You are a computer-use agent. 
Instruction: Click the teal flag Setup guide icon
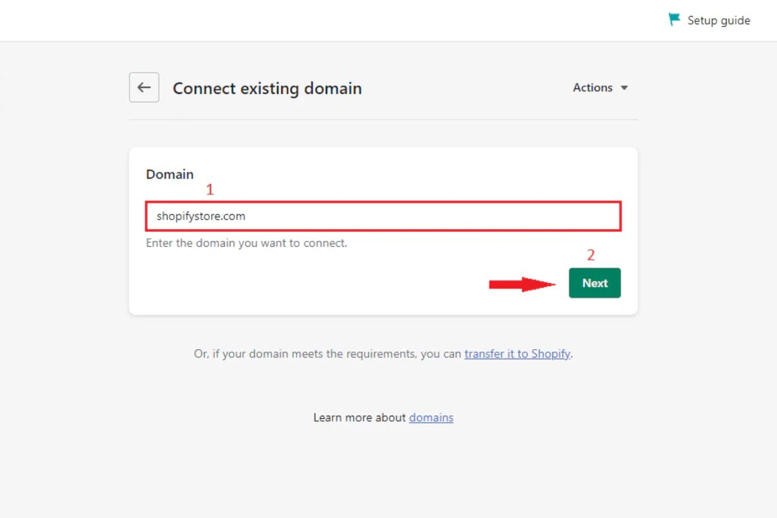pyautogui.click(x=675, y=20)
